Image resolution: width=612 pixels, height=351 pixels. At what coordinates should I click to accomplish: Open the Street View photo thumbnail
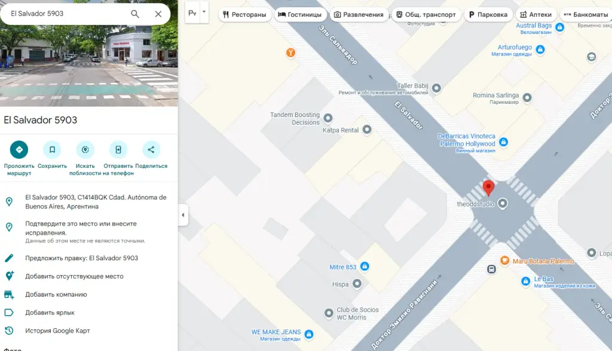(89, 66)
